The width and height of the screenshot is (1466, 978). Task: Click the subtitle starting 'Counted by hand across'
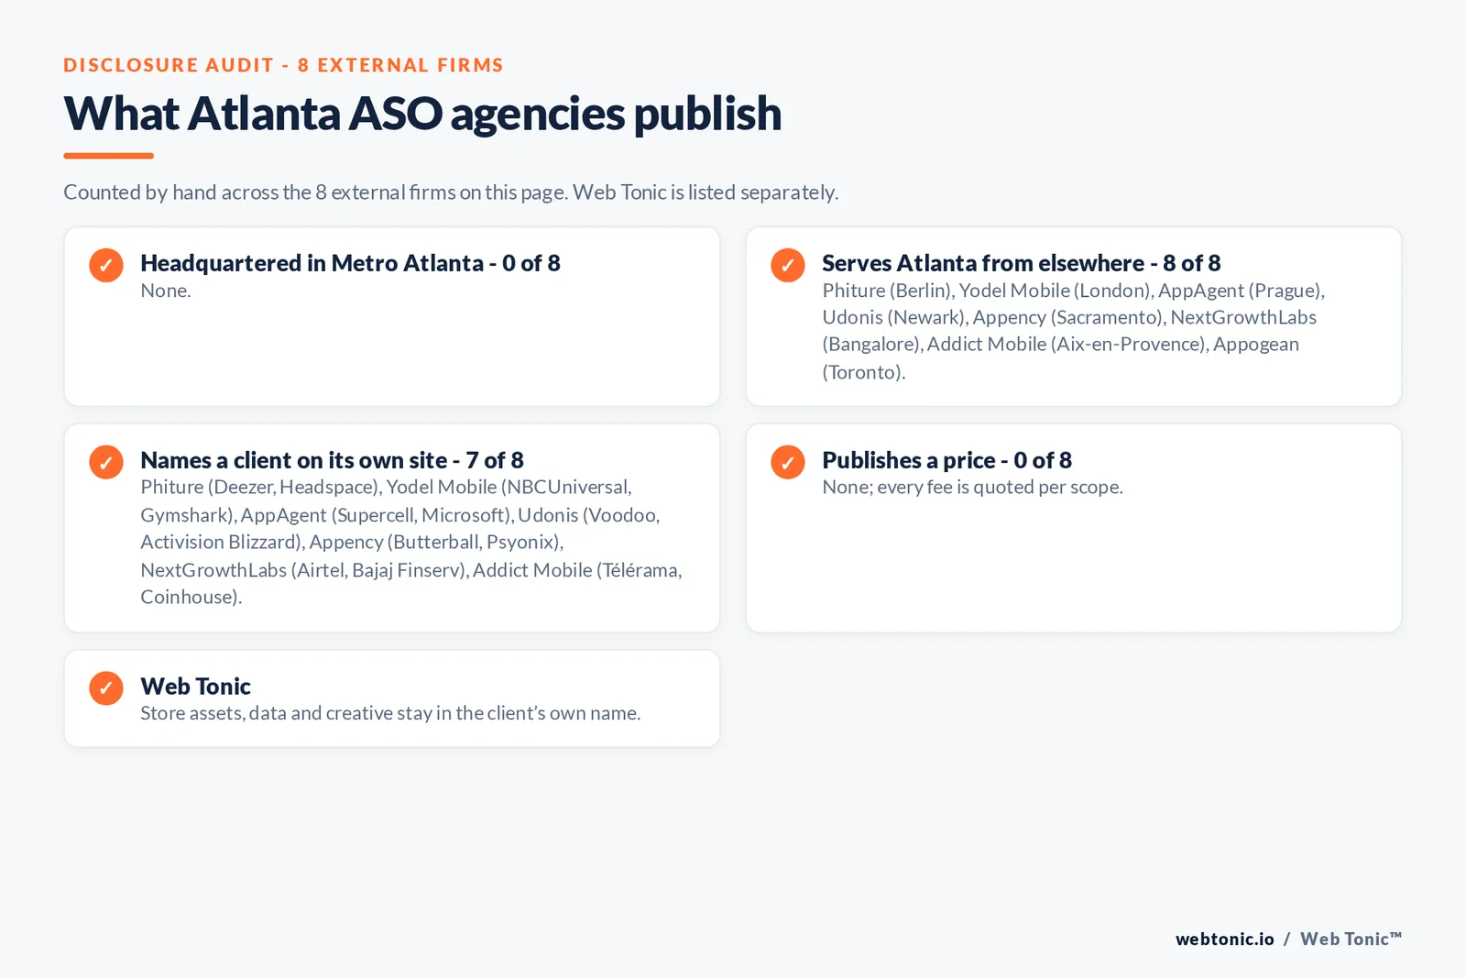point(451,192)
